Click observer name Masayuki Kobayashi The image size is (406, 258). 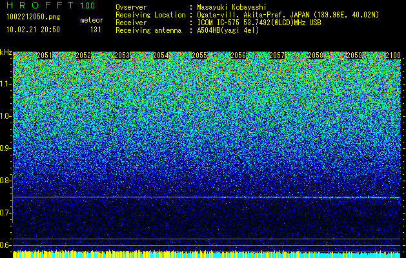click(232, 7)
